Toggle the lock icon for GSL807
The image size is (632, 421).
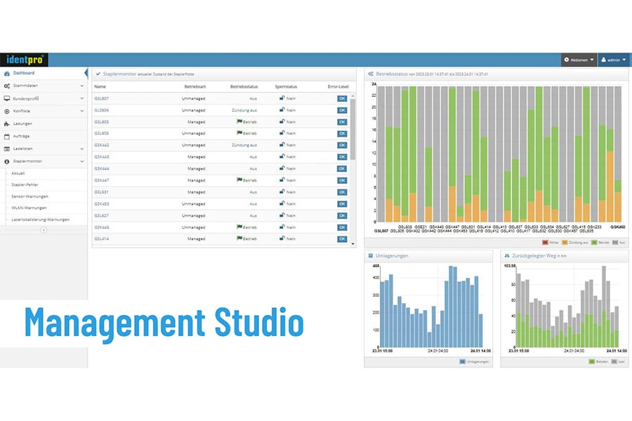point(282,98)
